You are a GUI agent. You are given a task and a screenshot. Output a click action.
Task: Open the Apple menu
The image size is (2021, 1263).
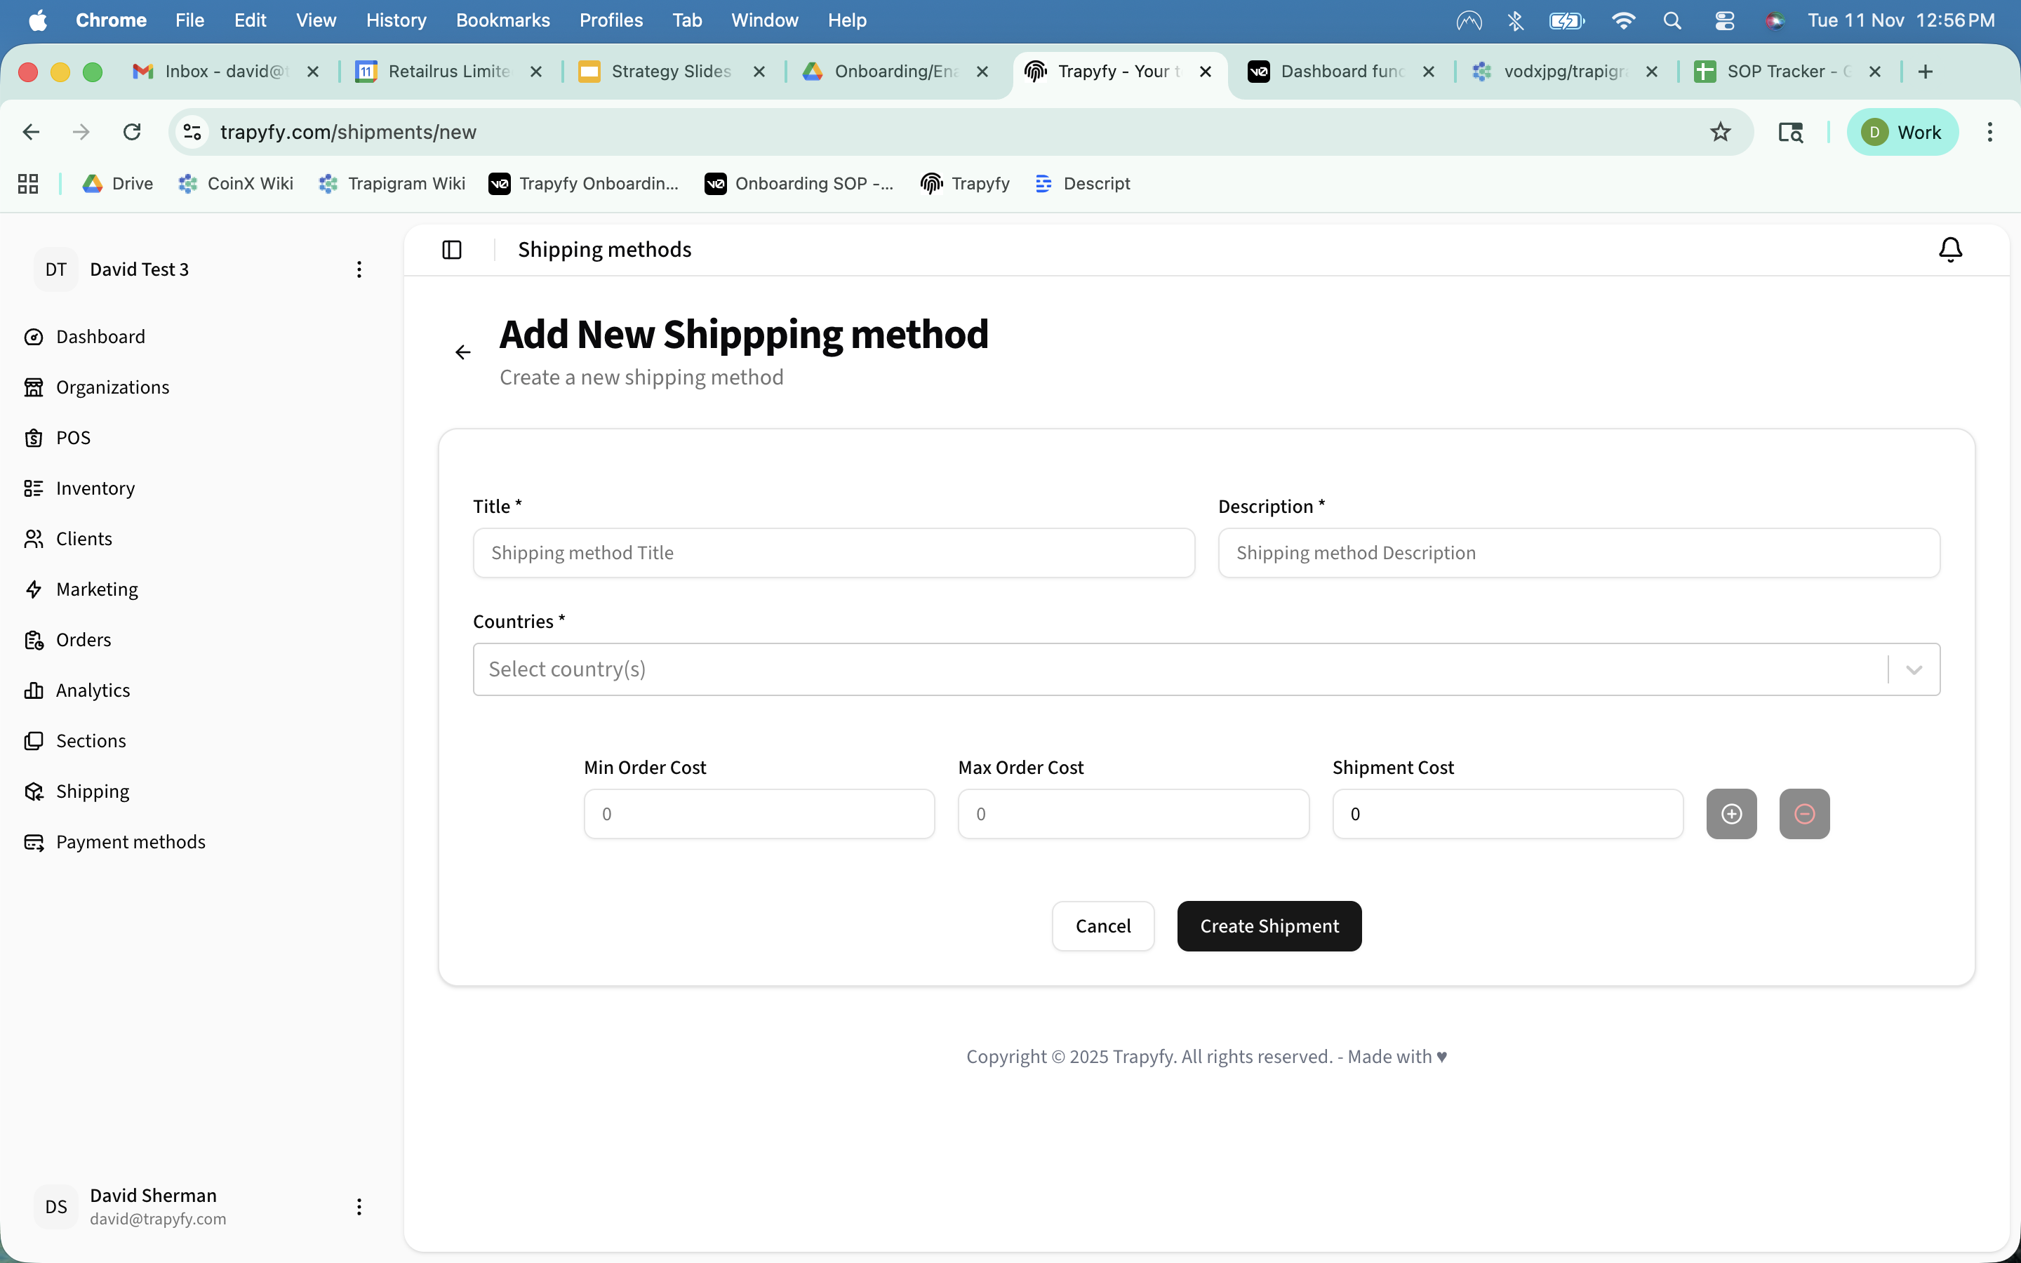pos(38,20)
